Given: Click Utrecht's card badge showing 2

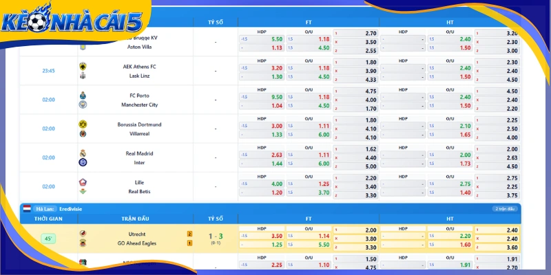Looking at the screenshot, I should pos(189,234).
